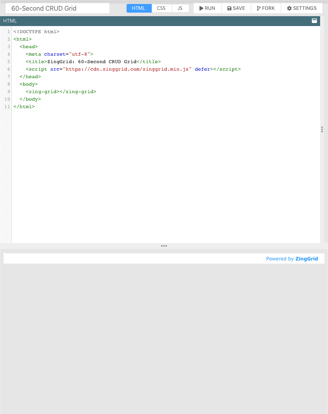Click the FORK button
328x414 pixels.
[265, 8]
